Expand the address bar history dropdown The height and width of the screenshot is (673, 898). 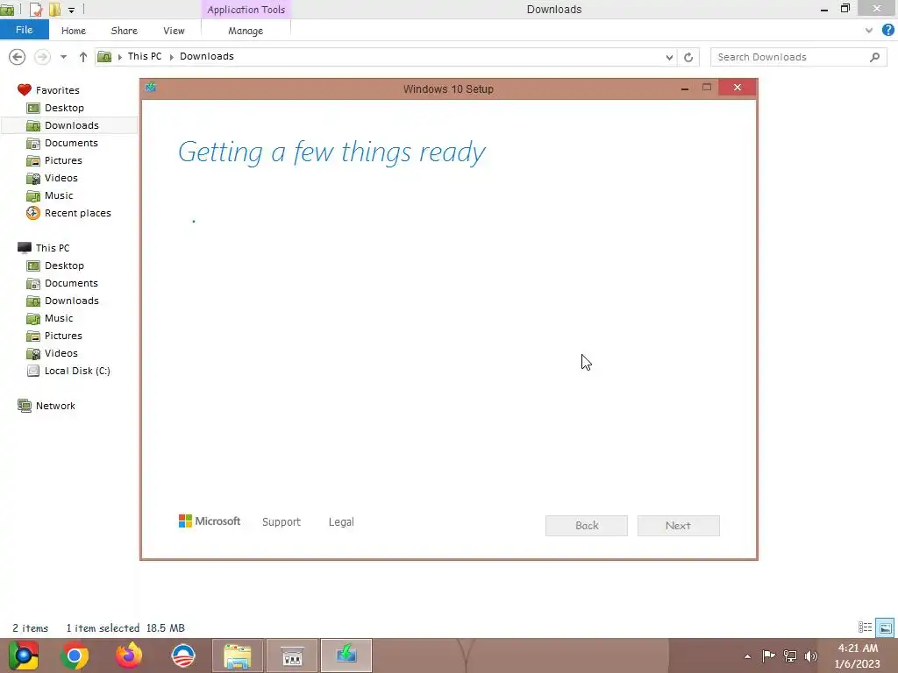pyautogui.click(x=669, y=57)
